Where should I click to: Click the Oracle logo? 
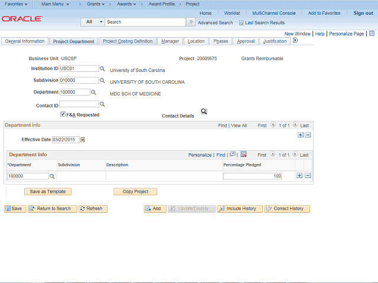point(22,19)
